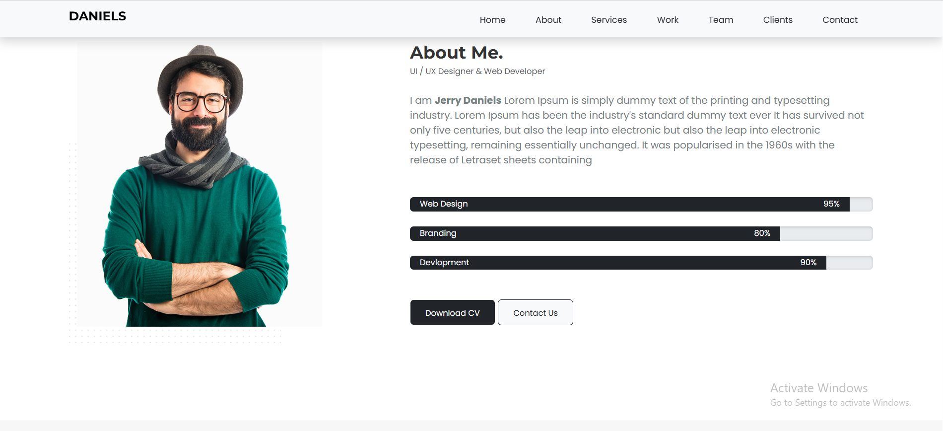
Task: Click the Activate Windows watermark title
Action: 818,388
